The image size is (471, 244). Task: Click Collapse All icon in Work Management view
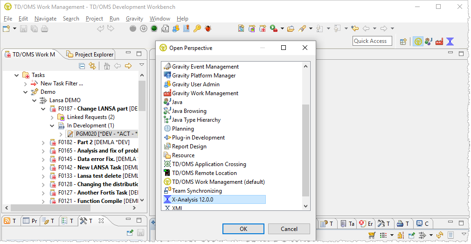click(82, 66)
